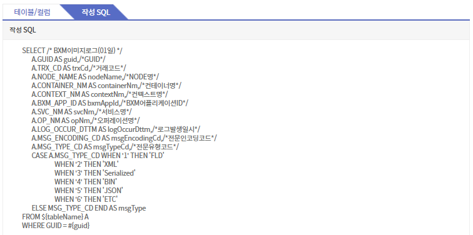
Task: Switch to the 테이블/컬럼 tab
Action: click(32, 12)
